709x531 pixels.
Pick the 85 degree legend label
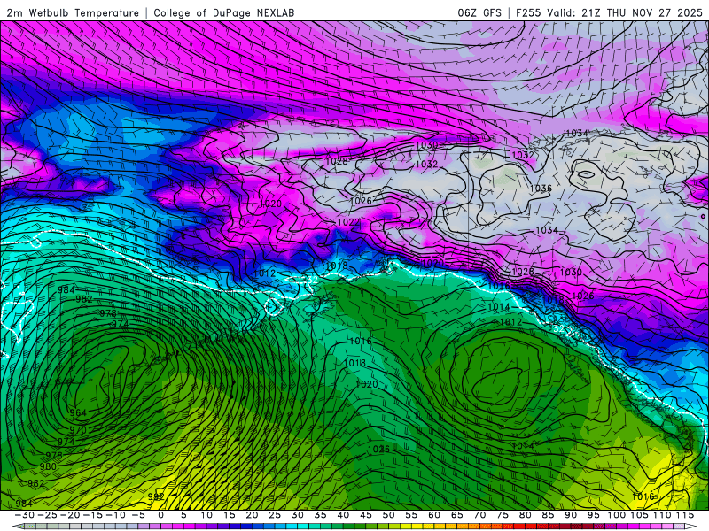click(x=548, y=515)
